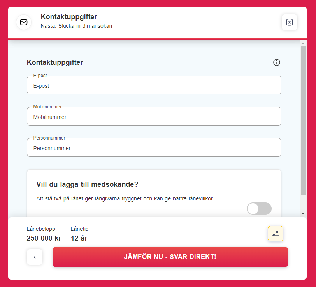The image size is (316, 287).
Task: Show information via the circled-i icon
Action: tap(276, 62)
